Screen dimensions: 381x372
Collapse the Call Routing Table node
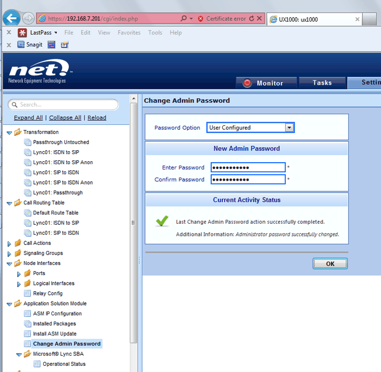coord(9,203)
